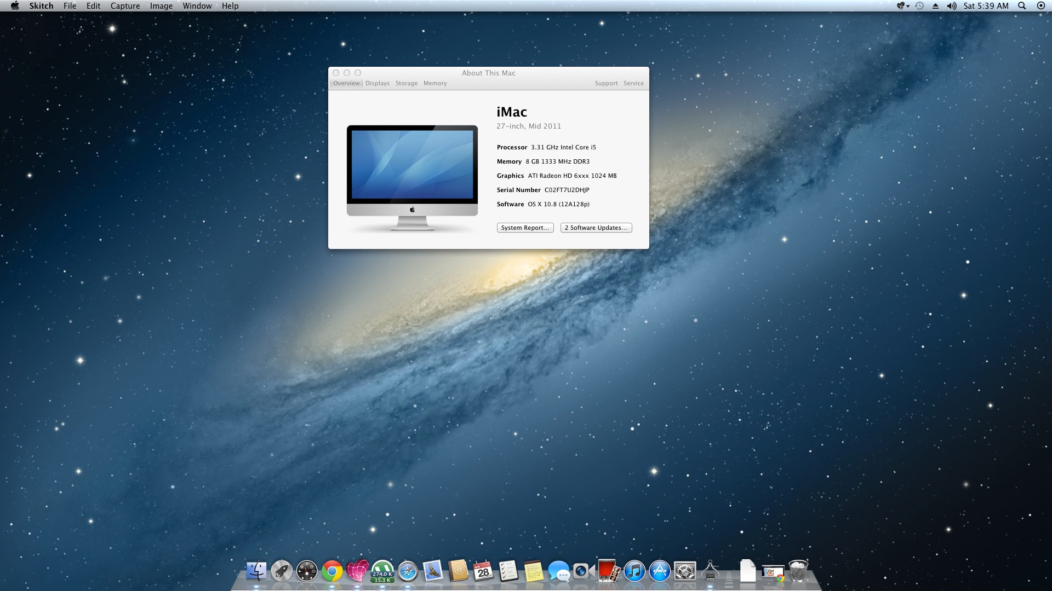1052x591 pixels.
Task: Switch to the Storage tab
Action: pyautogui.click(x=407, y=83)
